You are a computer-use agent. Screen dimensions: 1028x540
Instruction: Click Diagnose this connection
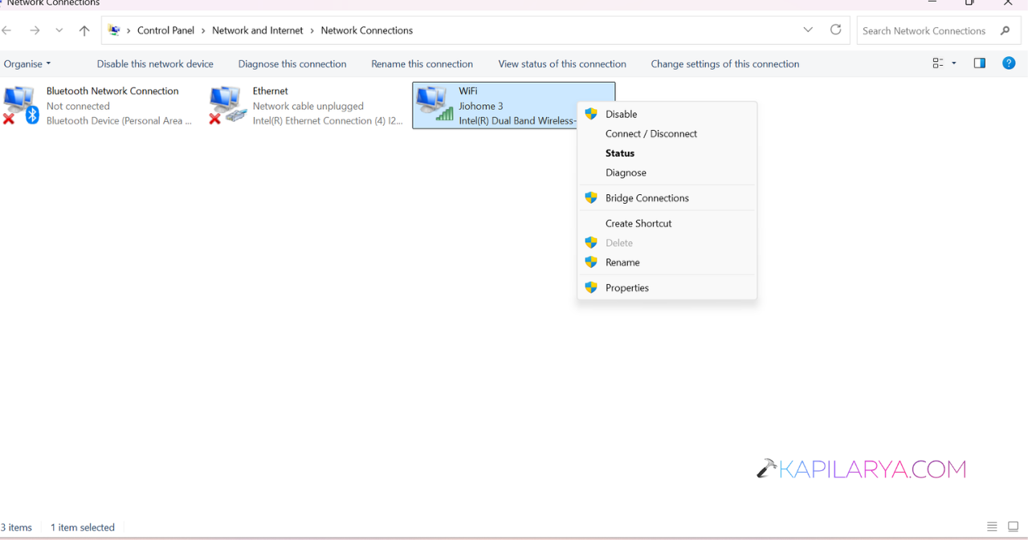pos(292,64)
